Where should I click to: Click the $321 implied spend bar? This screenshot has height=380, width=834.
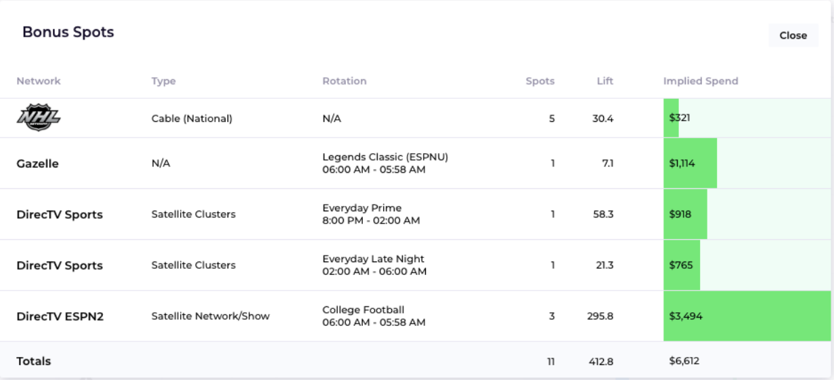coord(671,118)
